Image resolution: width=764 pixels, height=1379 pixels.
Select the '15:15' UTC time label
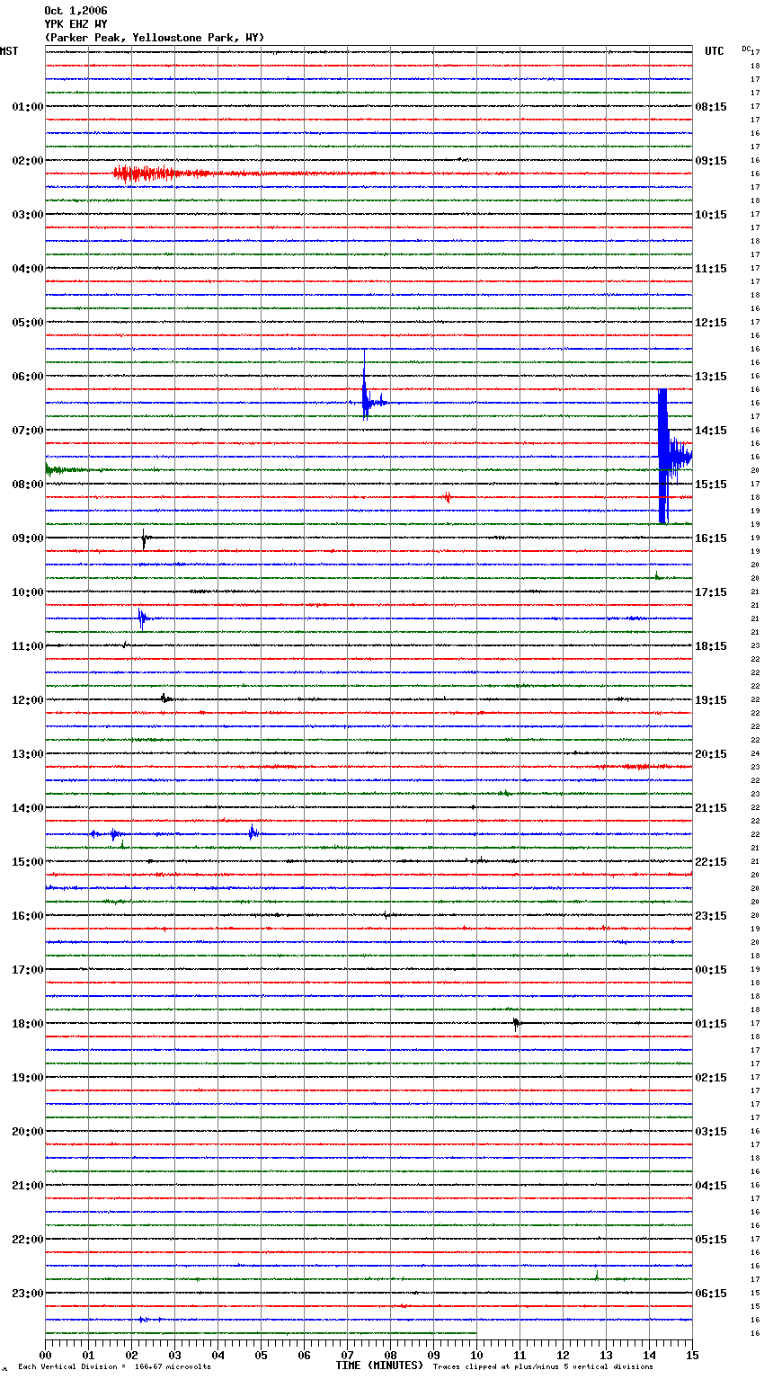[711, 485]
